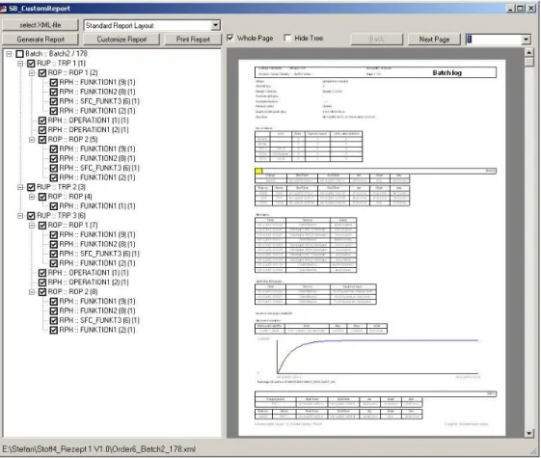Viewport: 541px width, 458px height.
Task: Uncheck RUP :: TRP 1 (1)
Action: [x=31, y=64]
